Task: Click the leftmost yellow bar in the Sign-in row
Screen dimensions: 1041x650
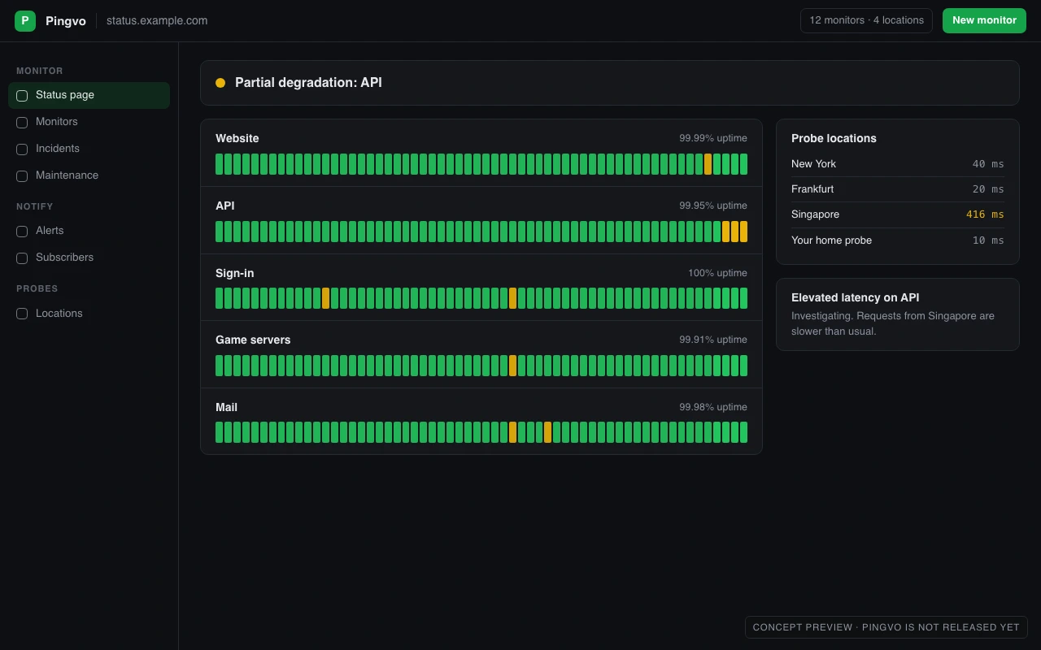Action: pyautogui.click(x=325, y=298)
